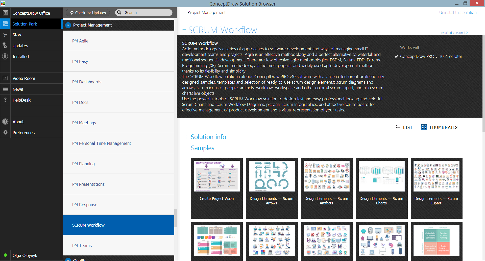Image resolution: width=485 pixels, height=261 pixels.
Task: Click the About info icon
Action: [x=5, y=122]
